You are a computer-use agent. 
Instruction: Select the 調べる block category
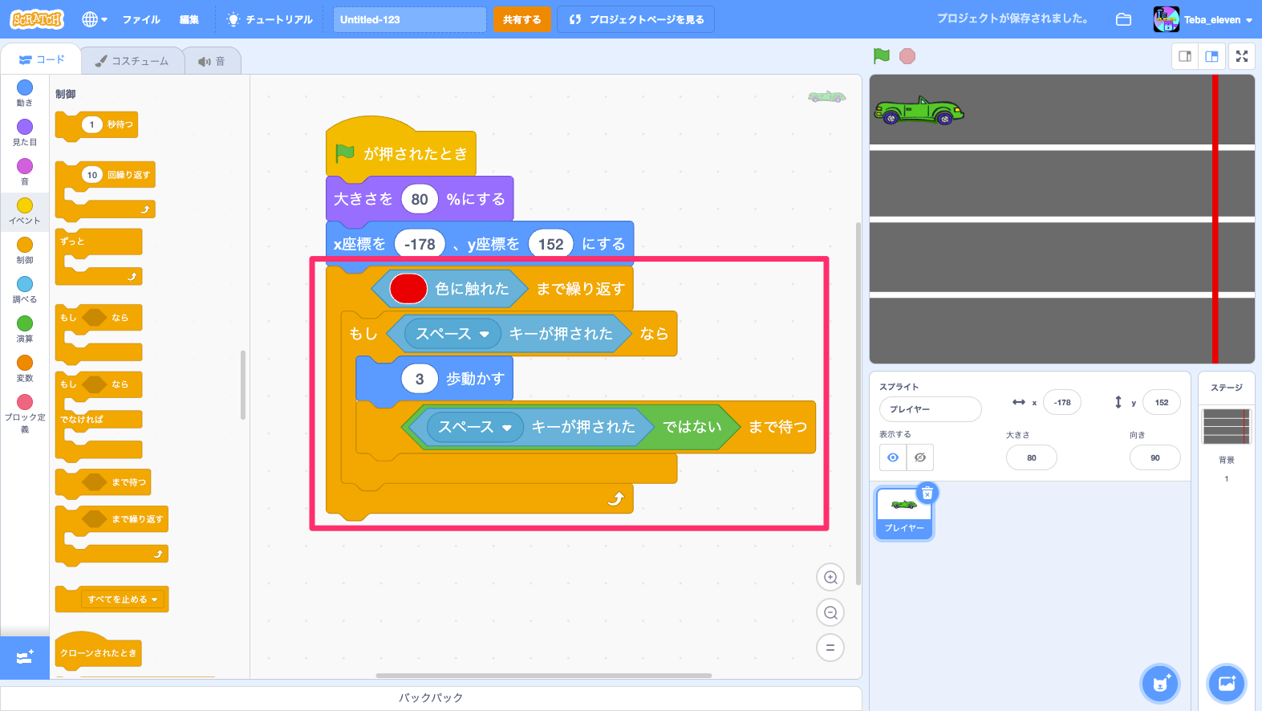[25, 290]
